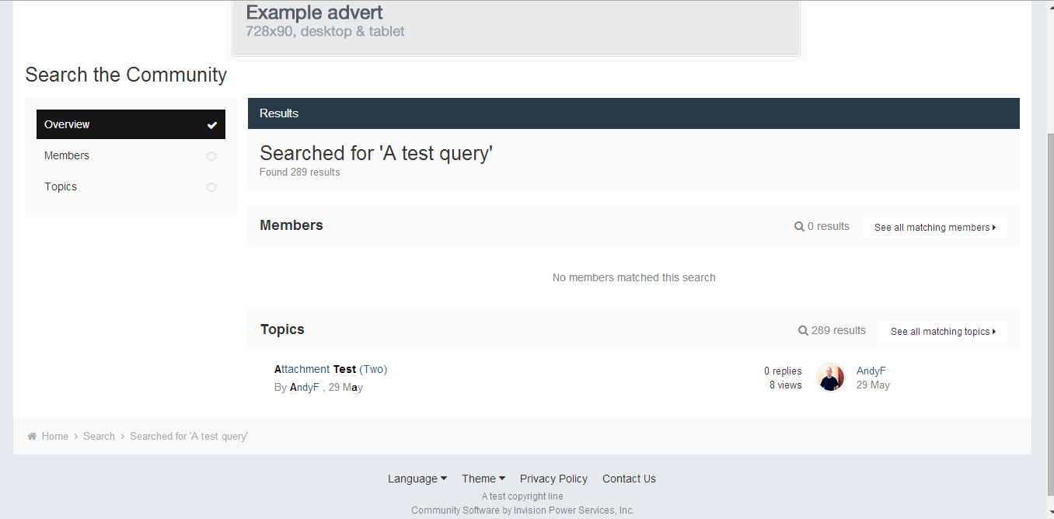Image resolution: width=1054 pixels, height=519 pixels.
Task: Open See all matching members
Action: [935, 228]
